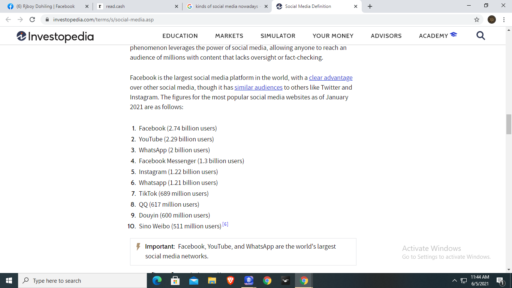512x288 pixels.
Task: Open the taskbar clock and date
Action: (480, 280)
